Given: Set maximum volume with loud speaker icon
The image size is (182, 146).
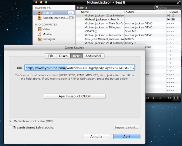Looking at the screenshot, I should click(169, 98).
